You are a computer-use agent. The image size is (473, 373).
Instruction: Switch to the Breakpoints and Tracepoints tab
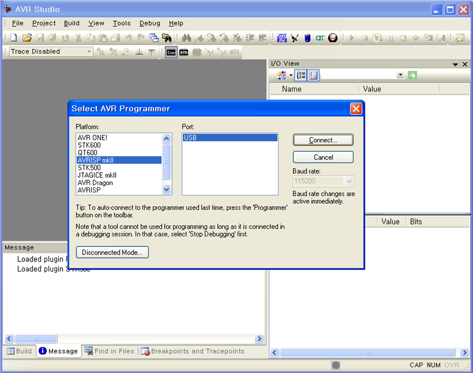click(x=193, y=351)
